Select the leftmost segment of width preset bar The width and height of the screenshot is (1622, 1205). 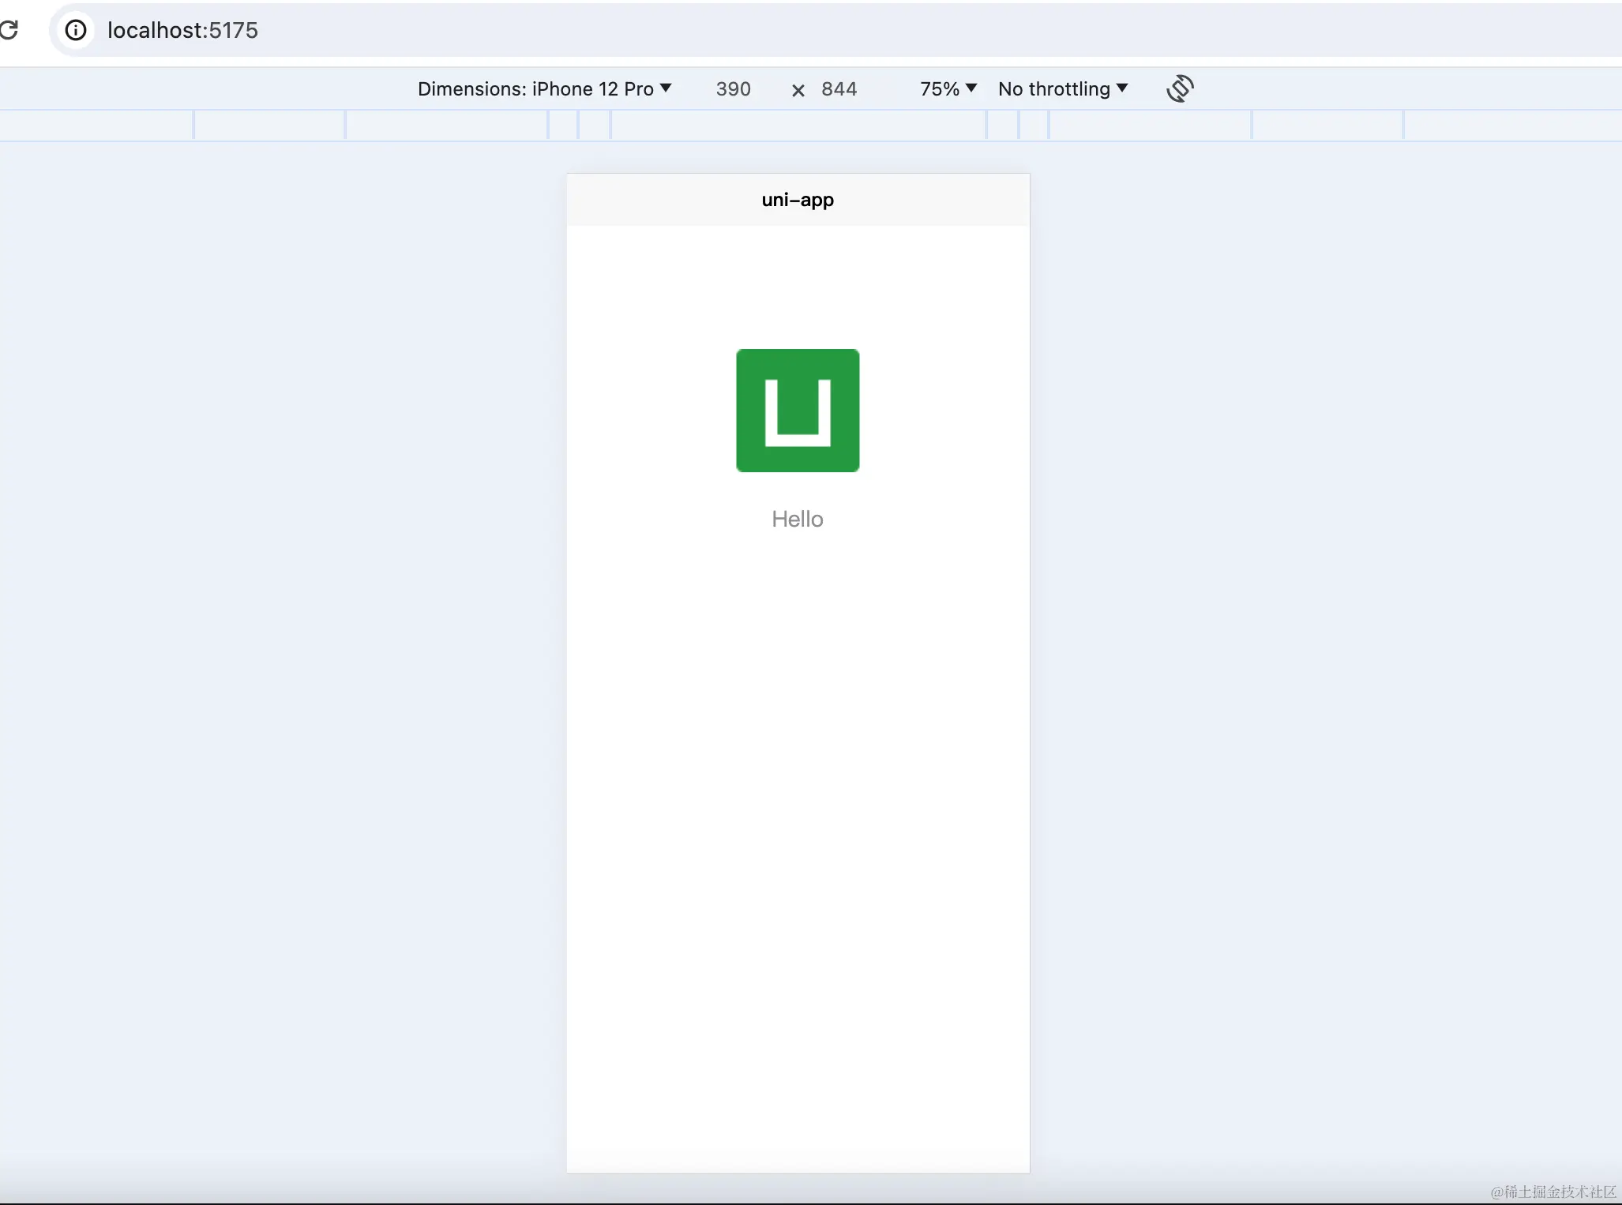(96, 126)
